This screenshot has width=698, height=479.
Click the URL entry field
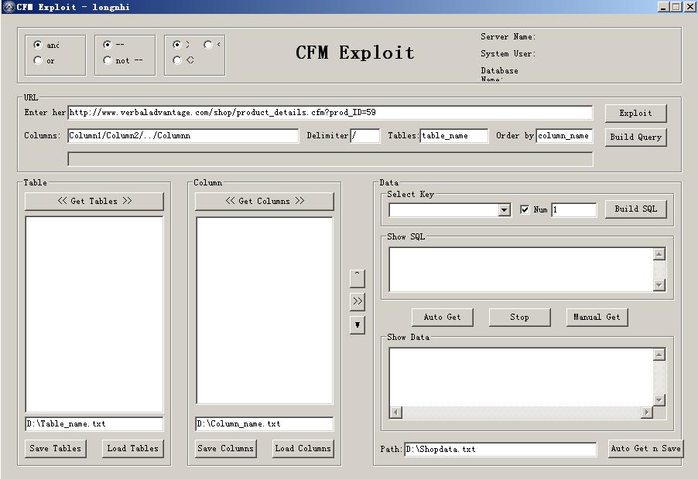(x=330, y=113)
